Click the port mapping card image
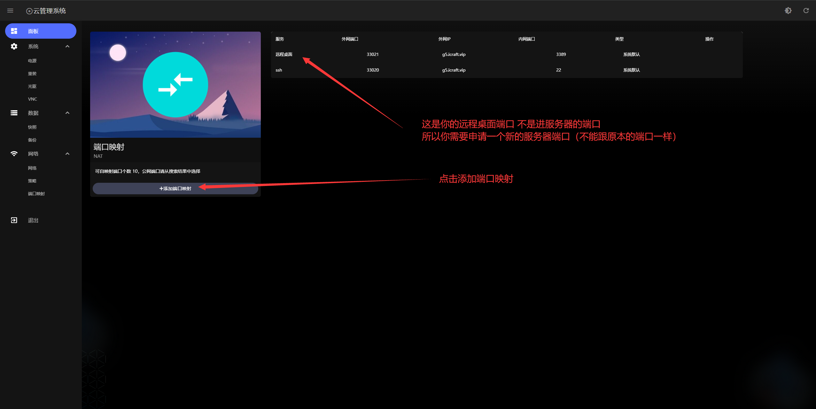This screenshot has height=409, width=816. pos(175,85)
